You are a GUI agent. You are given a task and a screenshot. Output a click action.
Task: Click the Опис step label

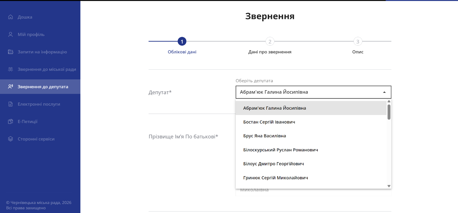coord(358,52)
